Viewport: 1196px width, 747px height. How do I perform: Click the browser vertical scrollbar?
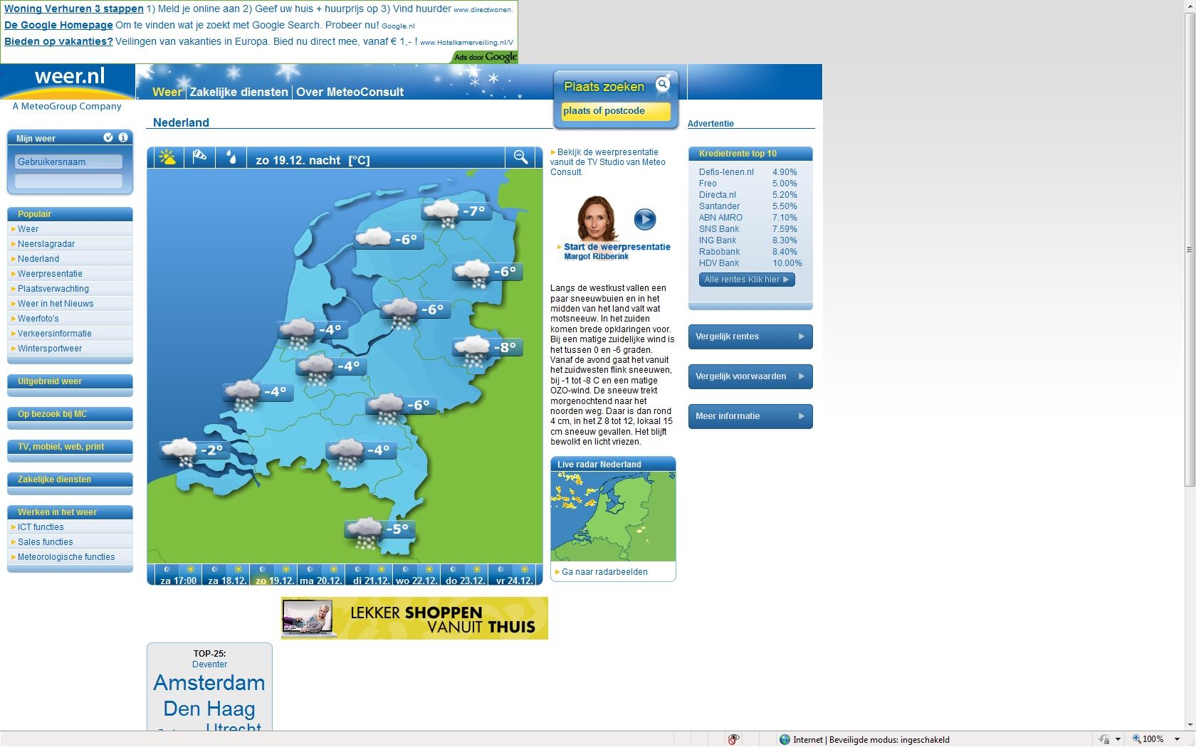pyautogui.click(x=1190, y=249)
